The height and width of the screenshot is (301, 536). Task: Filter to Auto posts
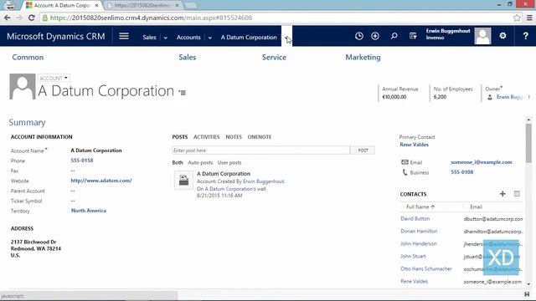(200, 162)
